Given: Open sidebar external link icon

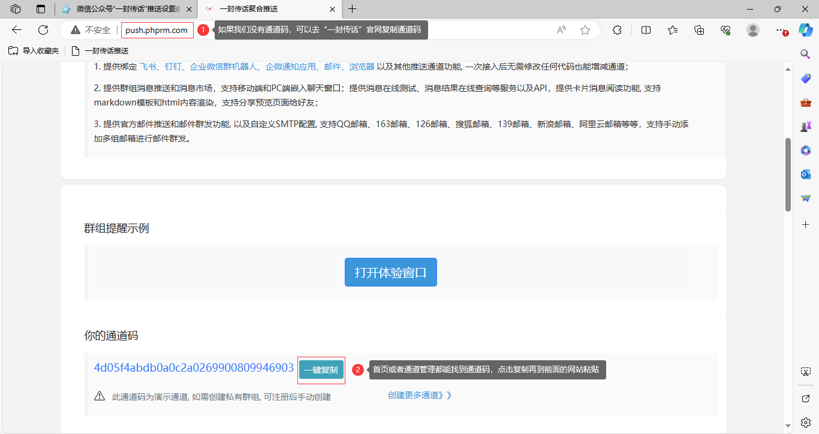Looking at the screenshot, I should pos(806,399).
